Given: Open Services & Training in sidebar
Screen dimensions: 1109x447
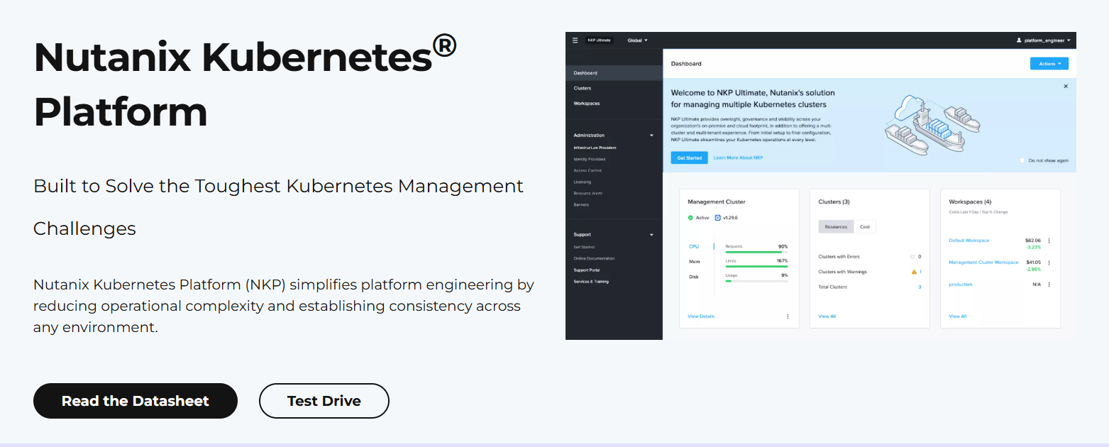Looking at the screenshot, I should (590, 282).
